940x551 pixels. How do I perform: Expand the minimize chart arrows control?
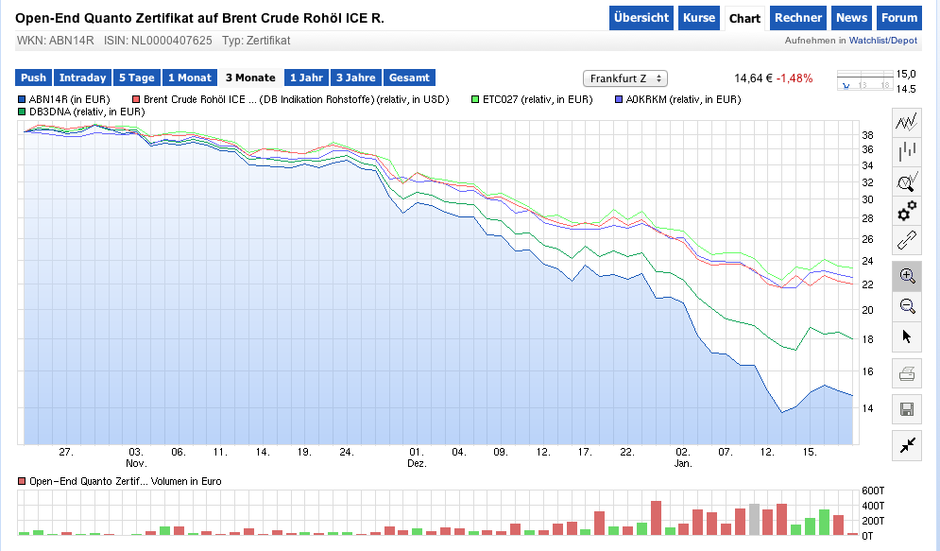[x=906, y=444]
